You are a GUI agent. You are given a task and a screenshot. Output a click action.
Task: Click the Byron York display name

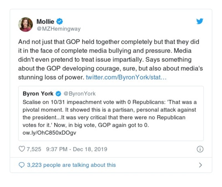click(x=38, y=94)
